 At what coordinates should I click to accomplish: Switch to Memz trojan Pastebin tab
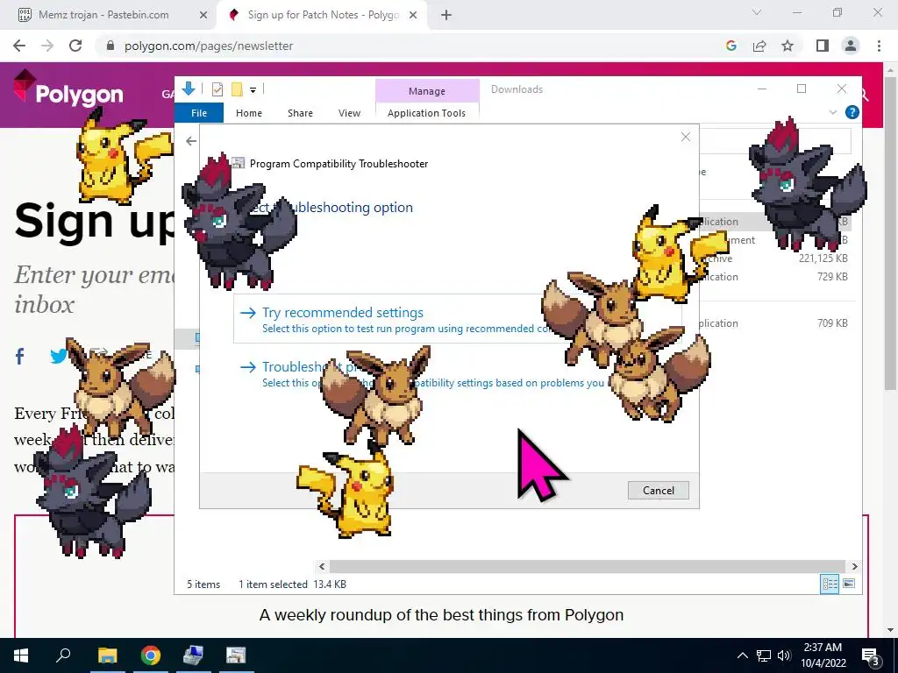click(x=103, y=16)
